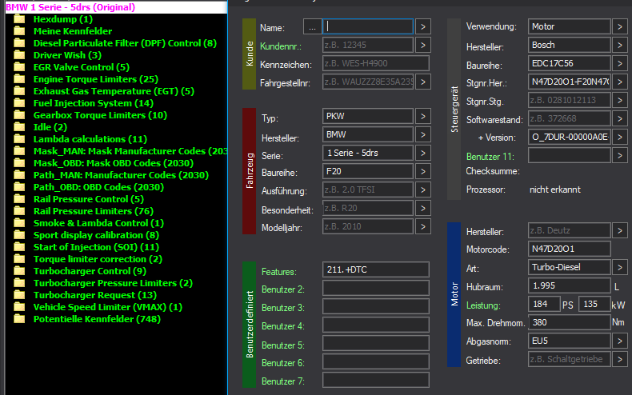Open the arrow beside Abgasnorm EU5 field
Image resolution: width=632 pixels, height=395 pixels.
(x=620, y=341)
